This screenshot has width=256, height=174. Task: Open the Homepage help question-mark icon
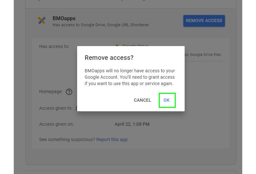69,92
